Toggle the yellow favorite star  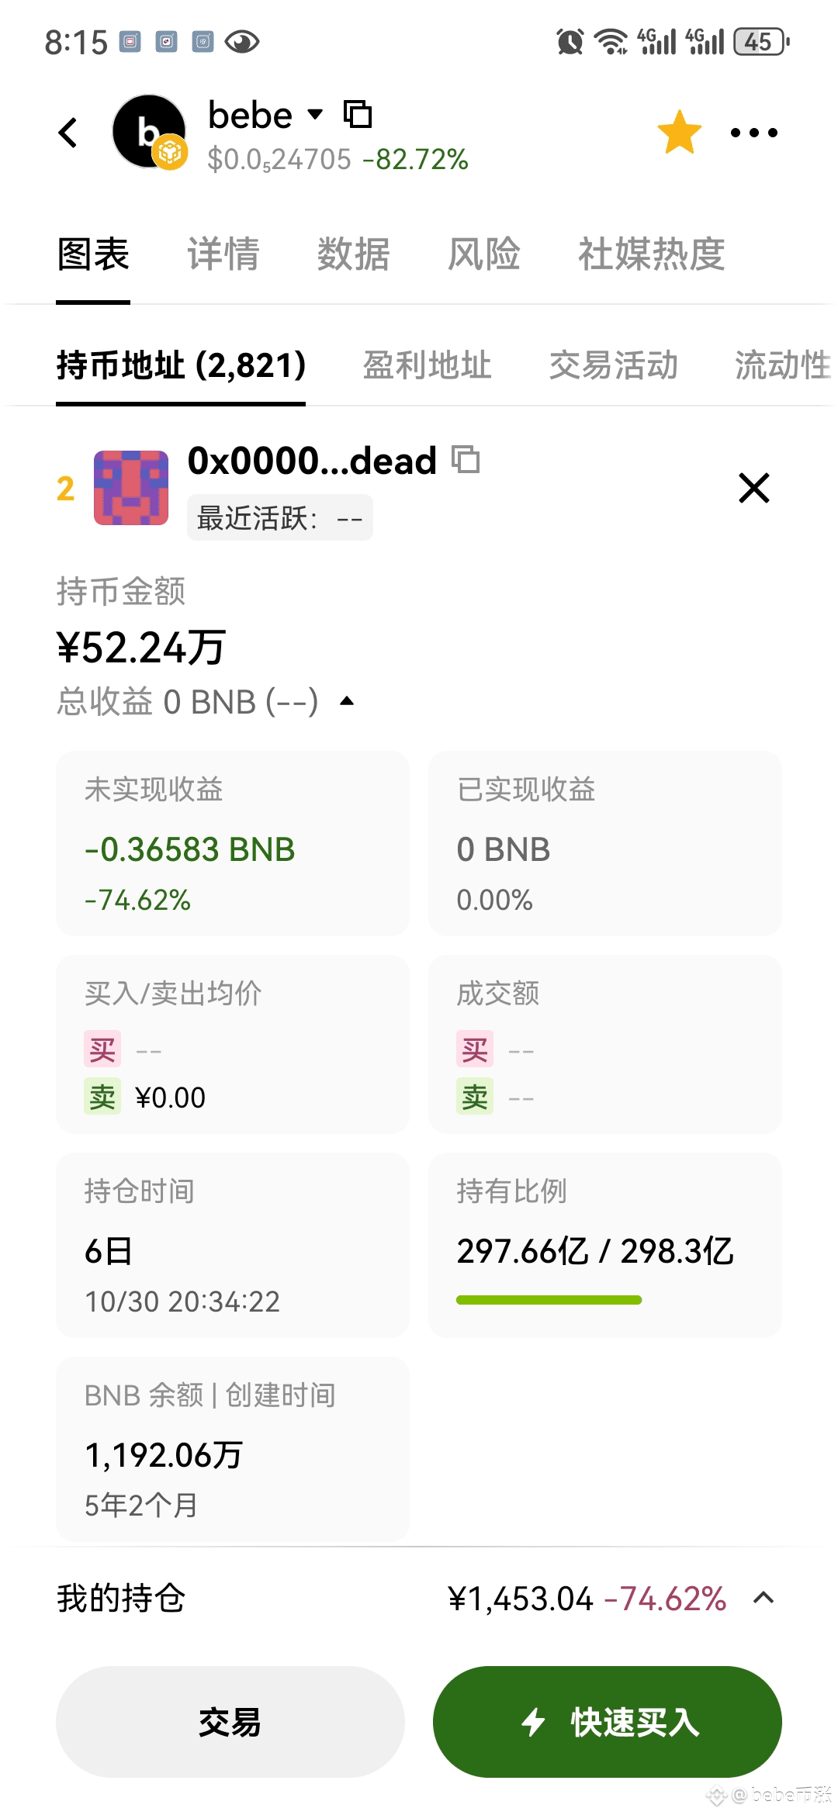coord(679,133)
